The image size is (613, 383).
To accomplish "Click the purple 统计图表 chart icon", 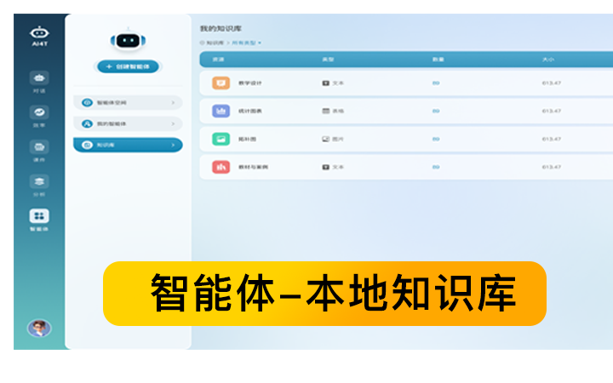I will tap(221, 111).
